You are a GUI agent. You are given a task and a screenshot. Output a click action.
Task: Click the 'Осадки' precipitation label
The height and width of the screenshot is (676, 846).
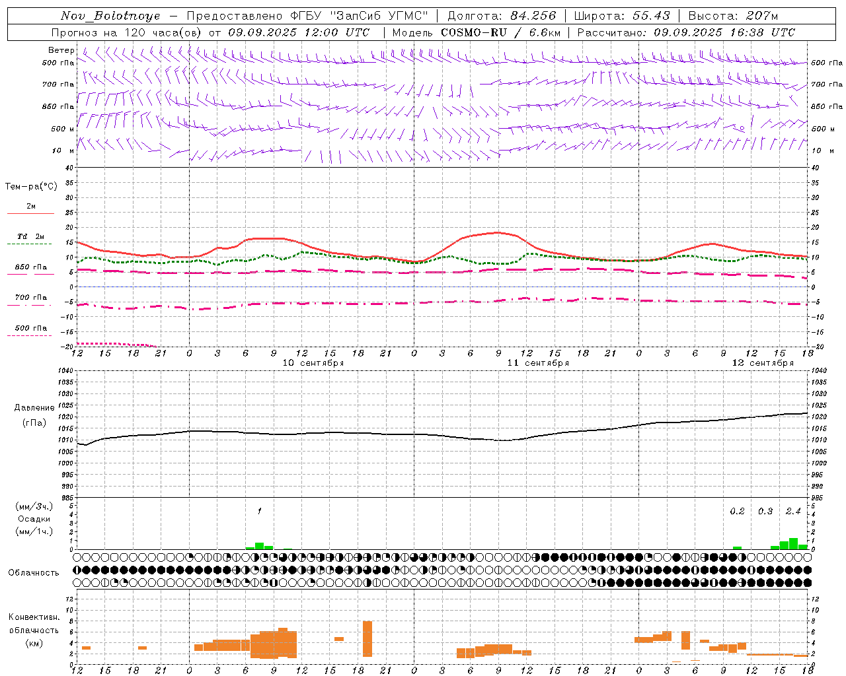pos(34,519)
